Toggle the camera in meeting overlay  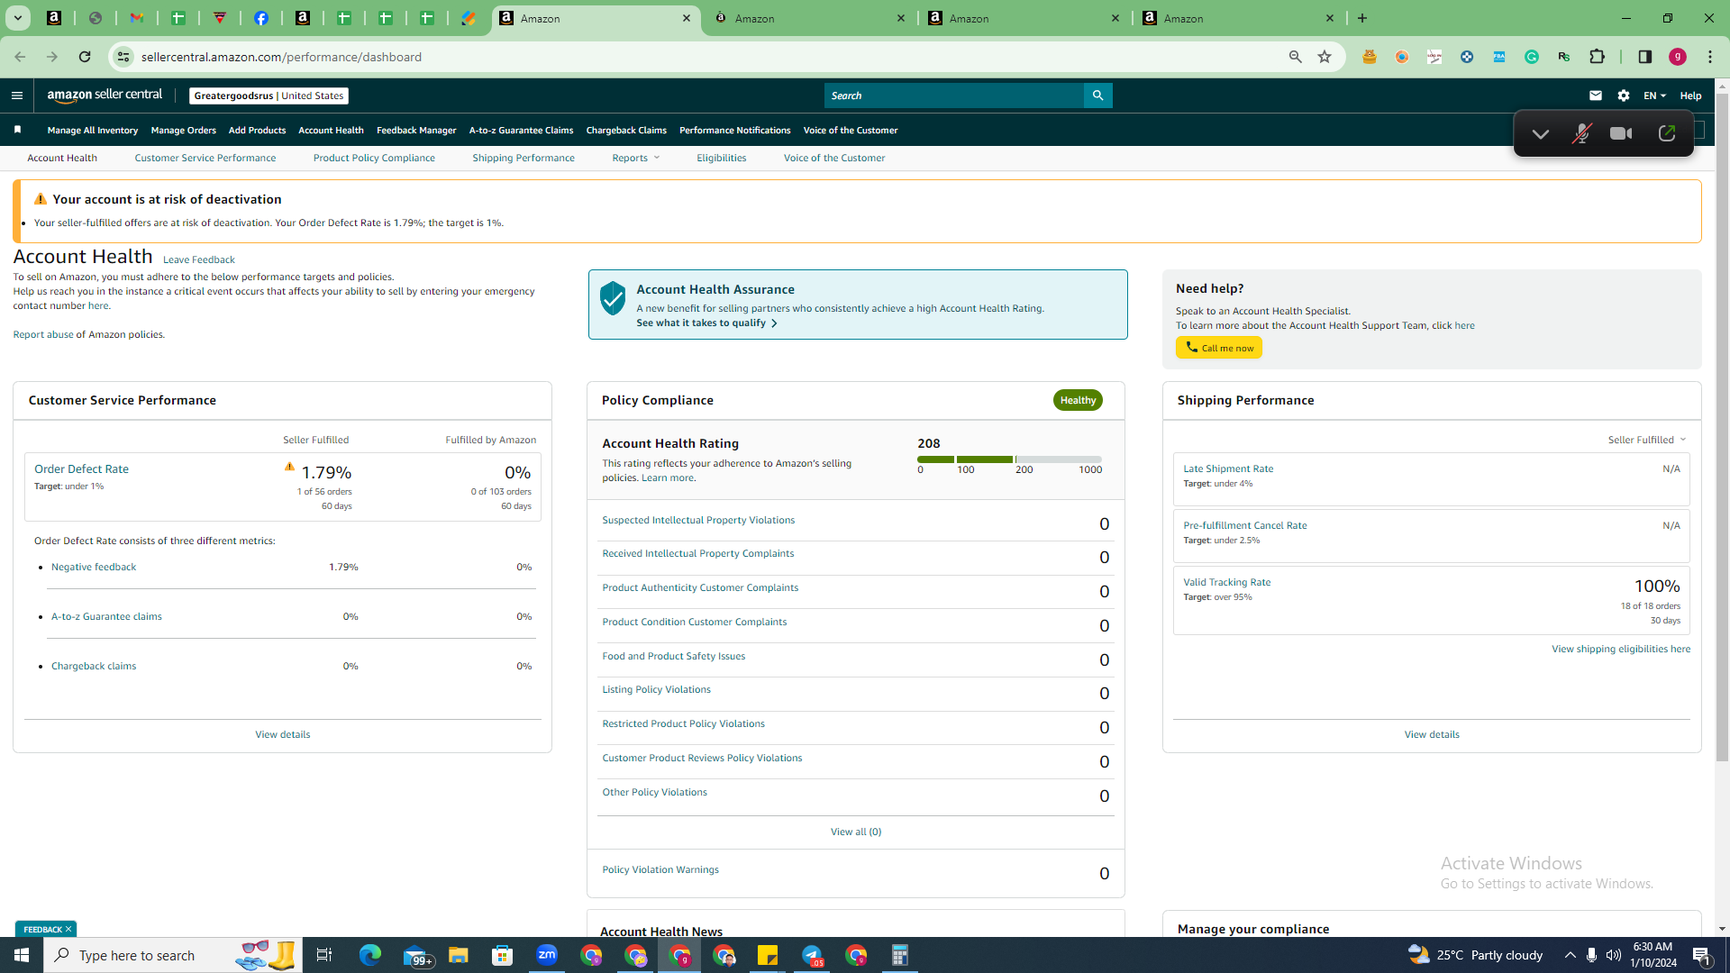tap(1621, 134)
